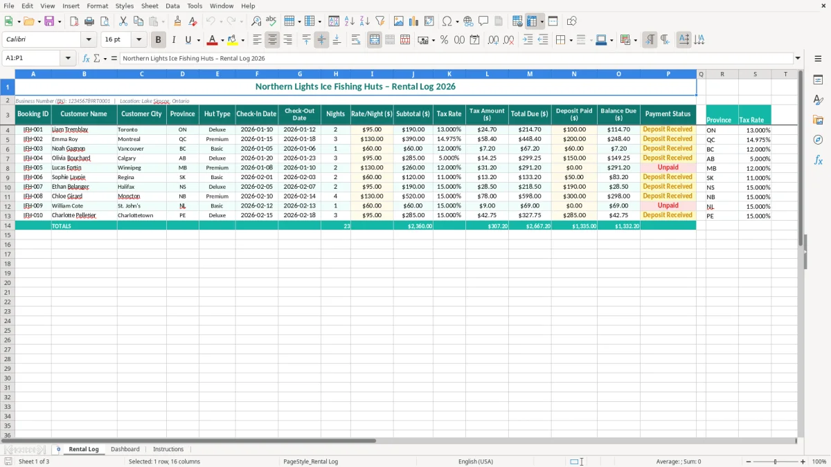
Task: Insert an image using the toolbar icon
Action: pos(399,21)
